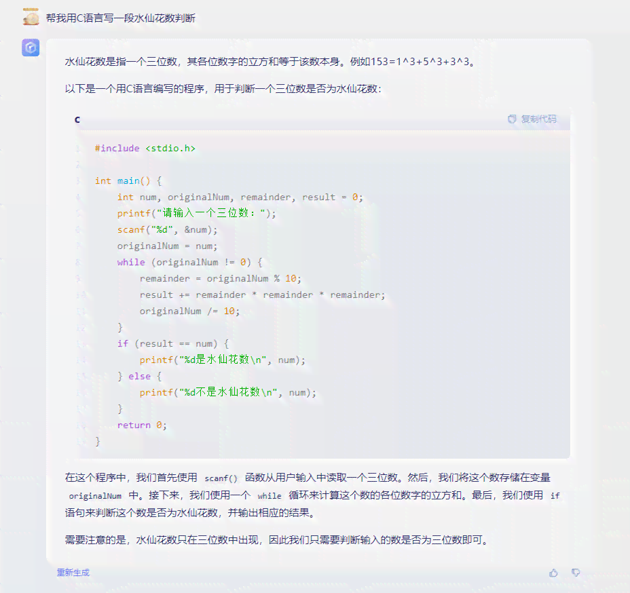This screenshot has height=593, width=630.
Task: Click the inline code 'if' in explanation
Action: pos(555,496)
